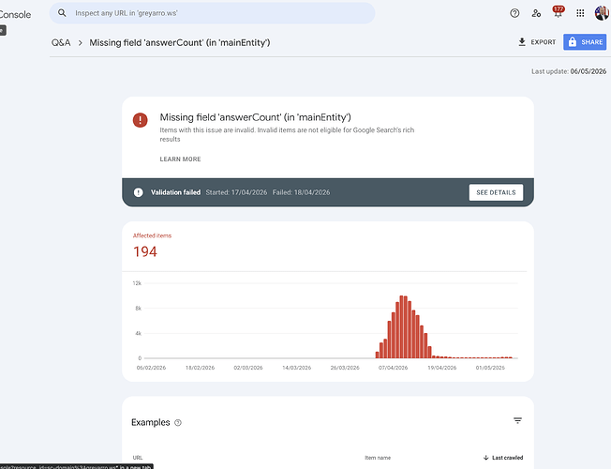Focus the Inspect any URL field

click(213, 13)
